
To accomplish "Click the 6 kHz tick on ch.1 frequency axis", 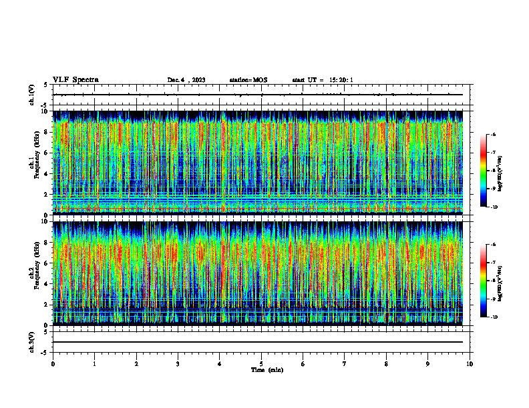I will coord(46,153).
